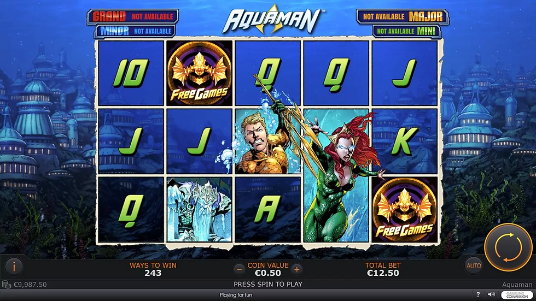This screenshot has width=536, height=301.
Task: Click the MINOR jackpot panel
Action: tap(135, 31)
